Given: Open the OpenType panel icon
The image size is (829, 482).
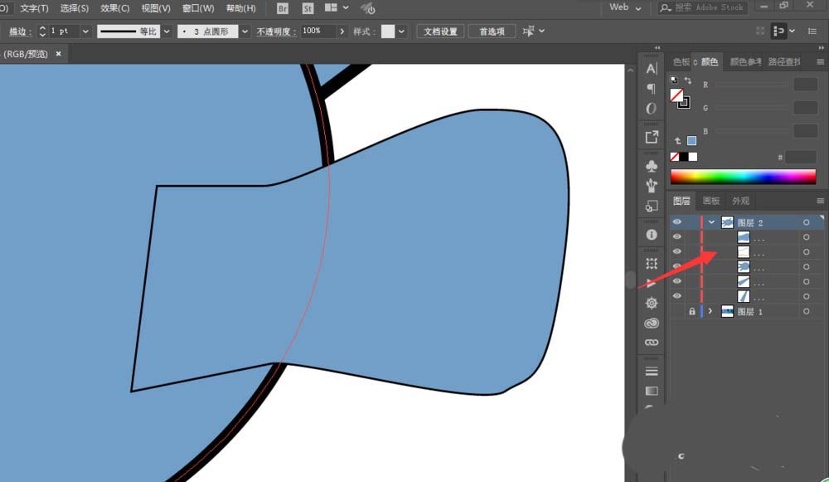Looking at the screenshot, I should point(652,109).
